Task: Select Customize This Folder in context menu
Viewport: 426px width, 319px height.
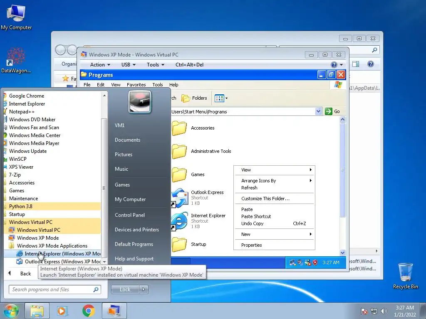Action: click(x=275, y=199)
